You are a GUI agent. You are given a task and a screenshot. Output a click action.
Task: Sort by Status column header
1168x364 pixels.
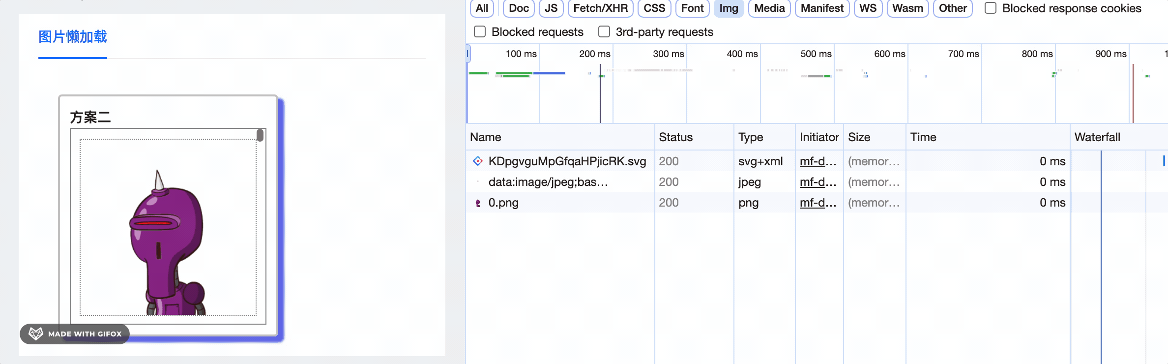click(x=695, y=137)
